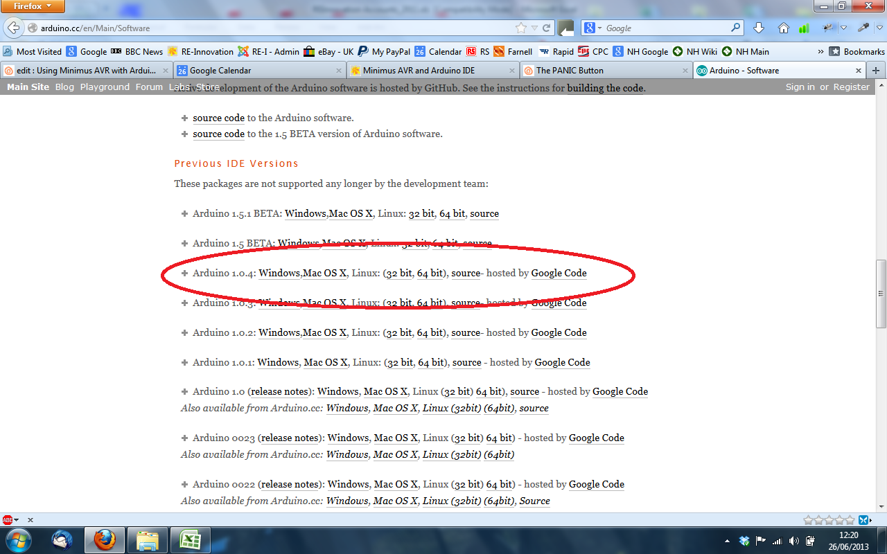Screen dimensions: 887x554
Task: Open Playground in the Arduino navigation
Action: coord(105,87)
